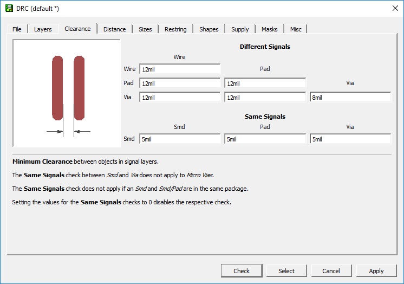Click the Select button
This screenshot has height=284, width=404.
click(286, 271)
